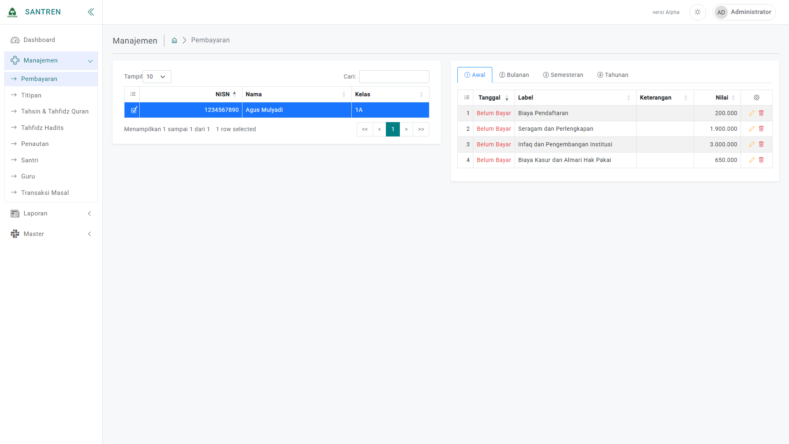Delete Seragam dan Perlengkapan trash icon
Screen dimensions: 789x444
point(761,129)
